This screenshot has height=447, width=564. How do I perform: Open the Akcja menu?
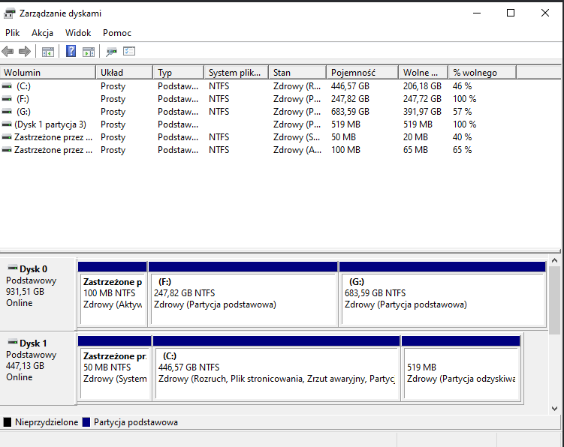(42, 33)
